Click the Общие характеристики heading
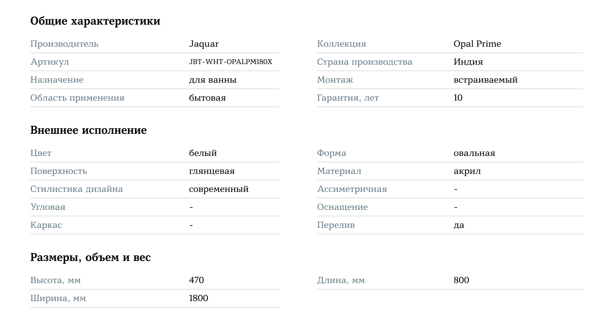The image size is (607, 326). point(95,21)
